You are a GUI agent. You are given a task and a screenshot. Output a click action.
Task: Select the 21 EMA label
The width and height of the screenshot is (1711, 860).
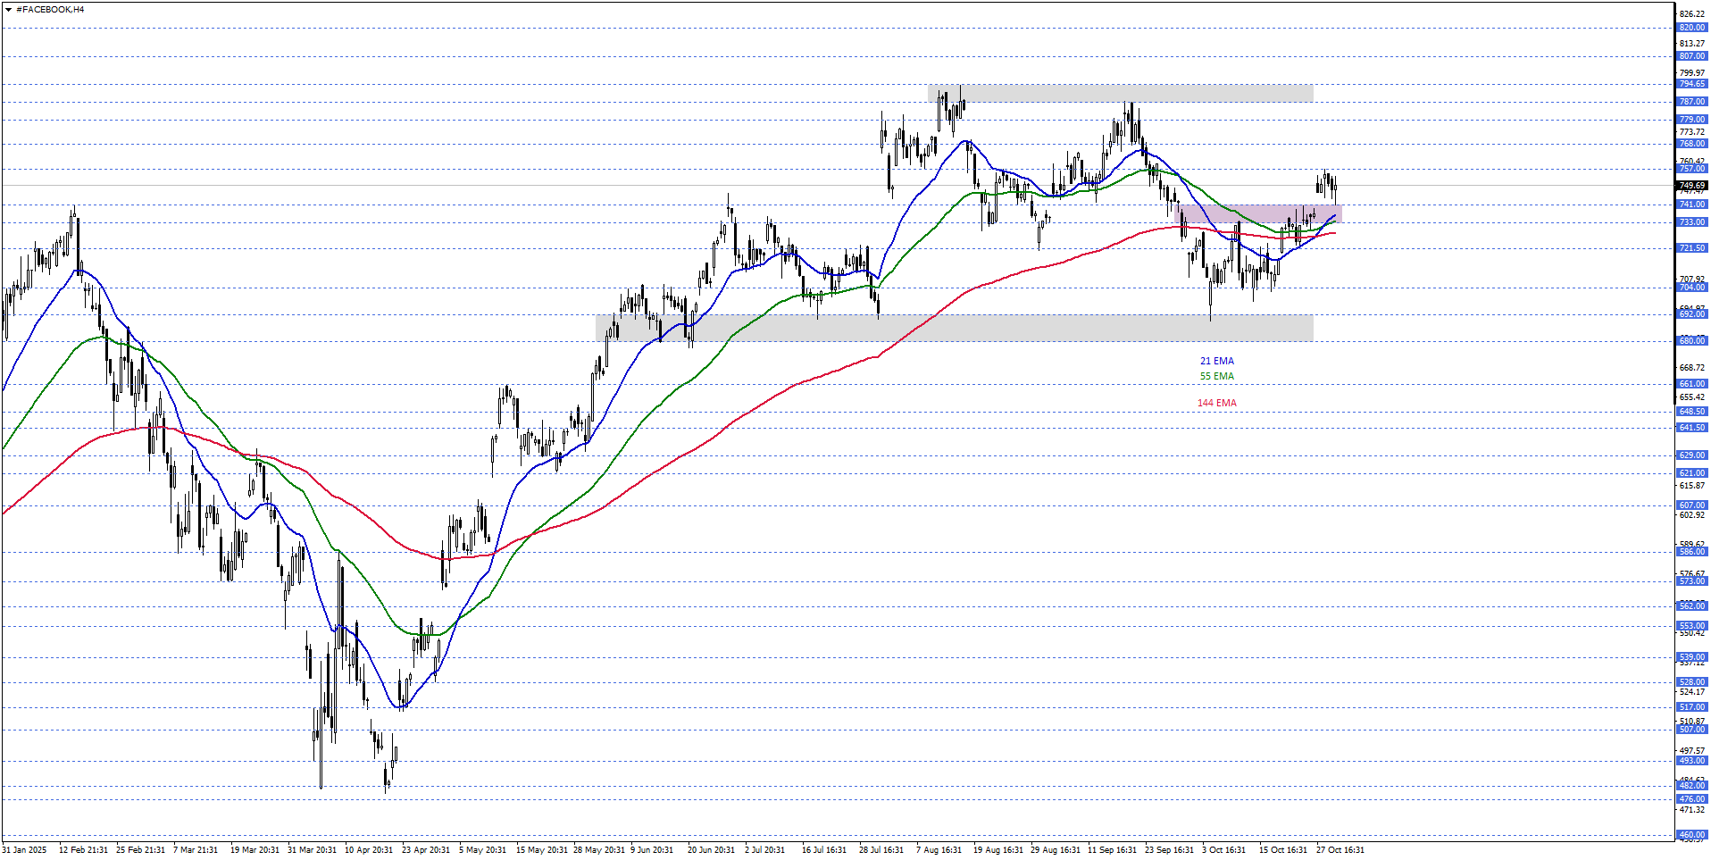point(1216,362)
